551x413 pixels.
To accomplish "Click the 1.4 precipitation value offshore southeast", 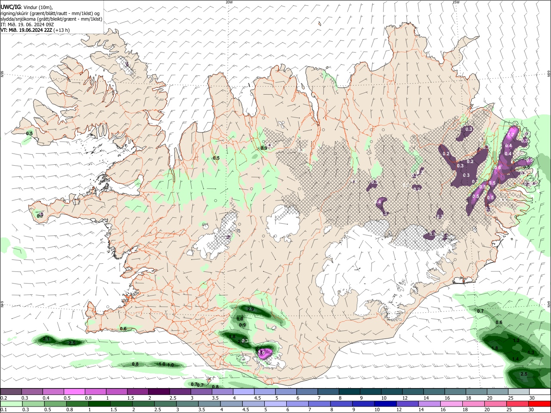I will pos(515,359).
